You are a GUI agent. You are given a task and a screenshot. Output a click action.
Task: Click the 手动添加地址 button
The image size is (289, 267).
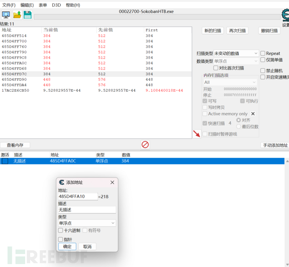pyautogui.click(x=275, y=145)
